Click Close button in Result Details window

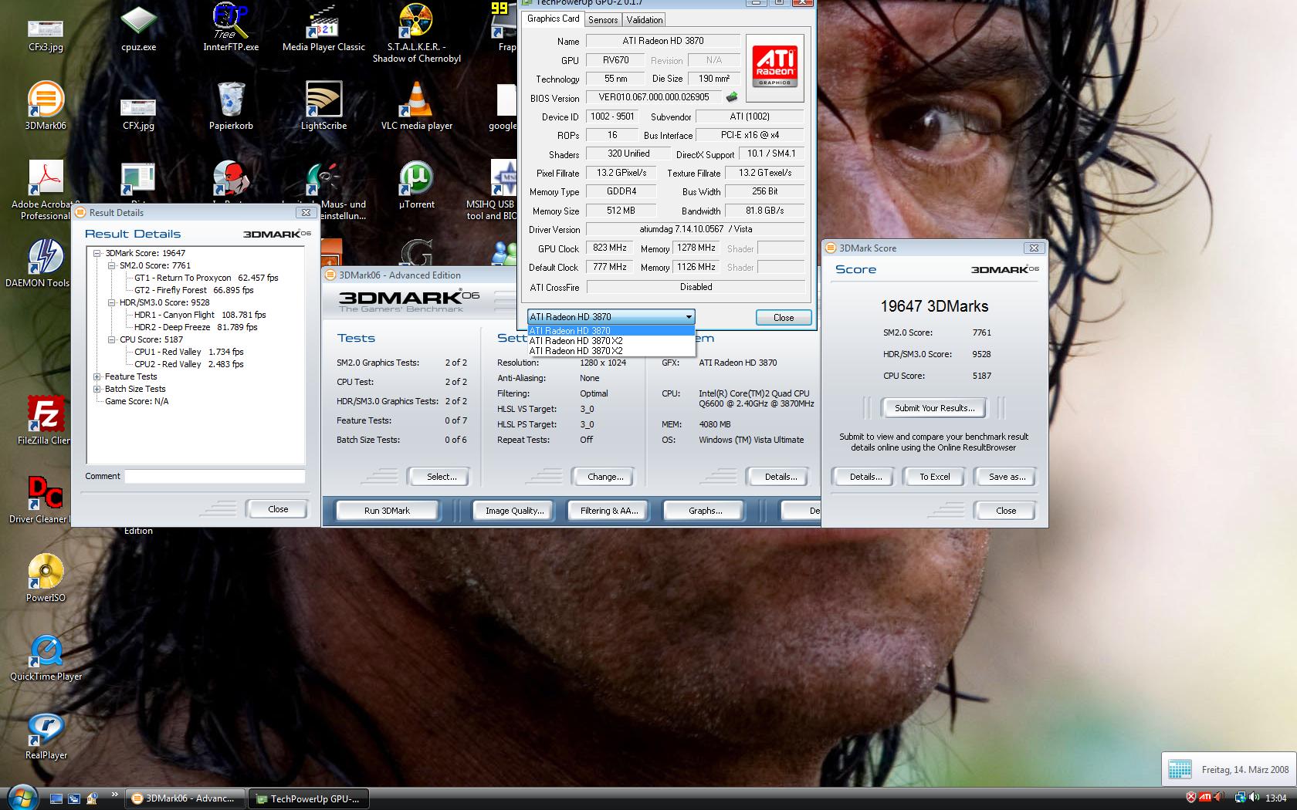(278, 509)
